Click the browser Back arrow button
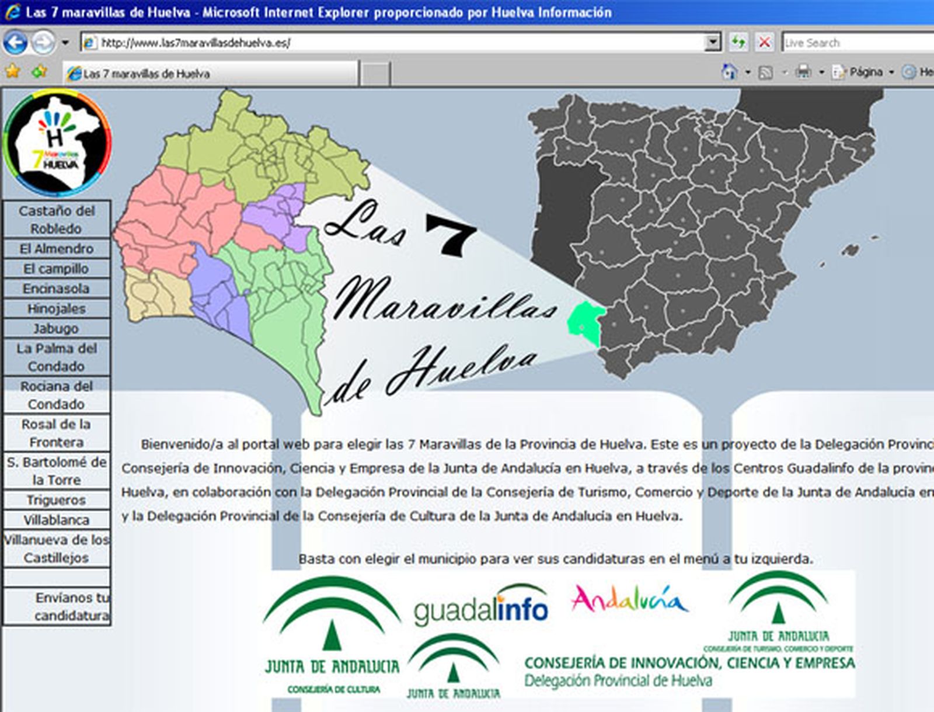 (x=15, y=43)
